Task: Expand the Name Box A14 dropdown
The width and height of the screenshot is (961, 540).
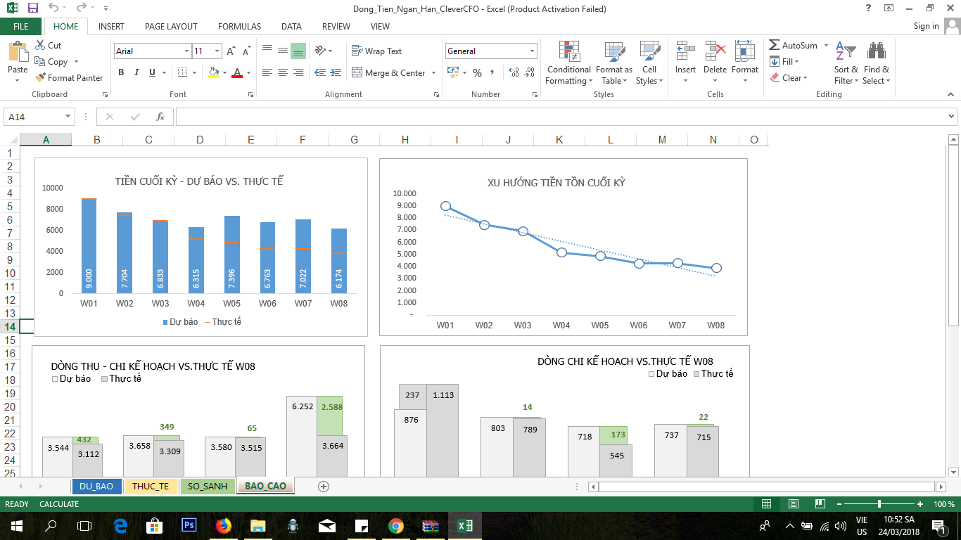Action: tap(68, 117)
